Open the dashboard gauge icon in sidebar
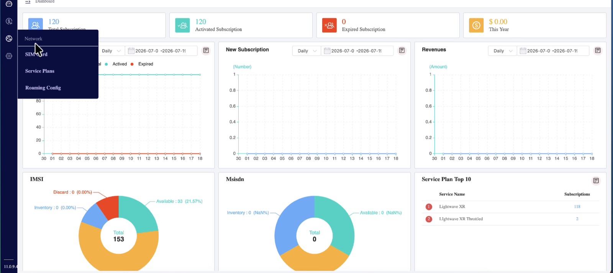 tap(9, 3)
